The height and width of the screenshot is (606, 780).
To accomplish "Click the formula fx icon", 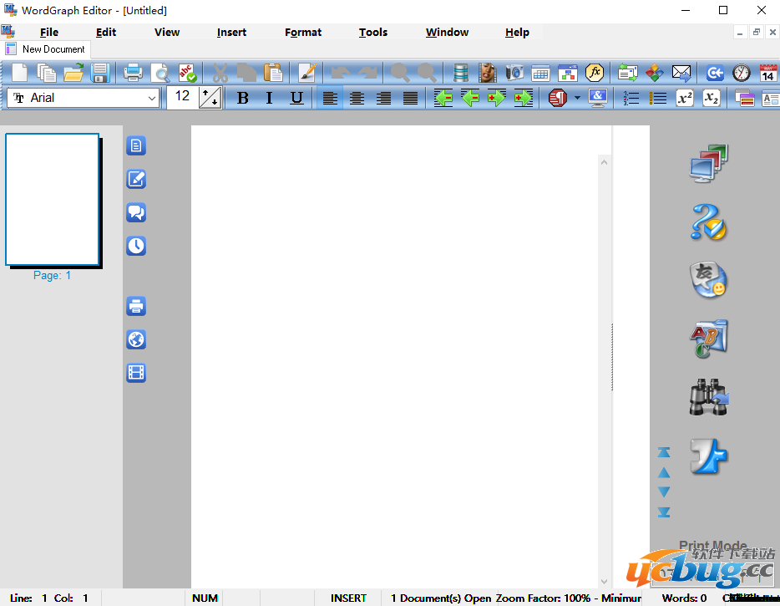I will click(595, 73).
